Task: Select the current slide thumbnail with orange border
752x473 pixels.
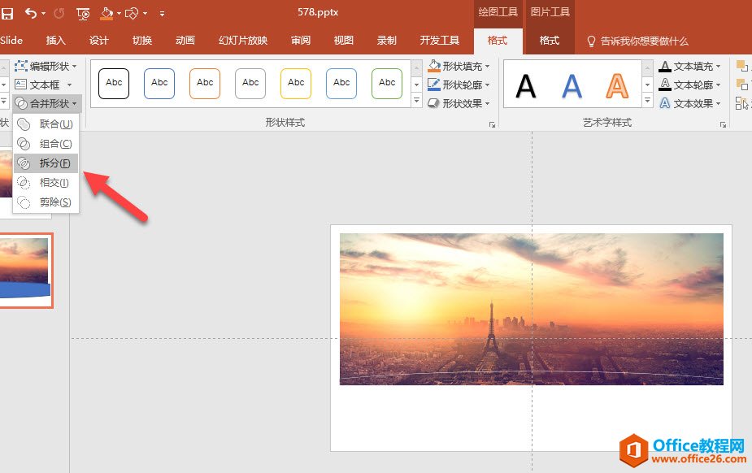Action: 26,271
